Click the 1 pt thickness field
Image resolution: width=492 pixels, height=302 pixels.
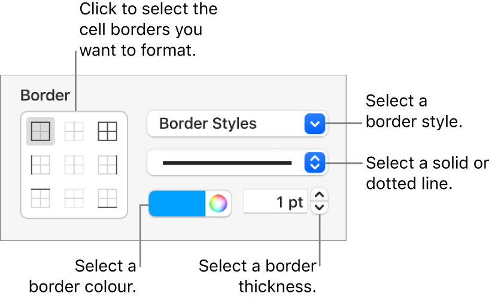(x=275, y=203)
